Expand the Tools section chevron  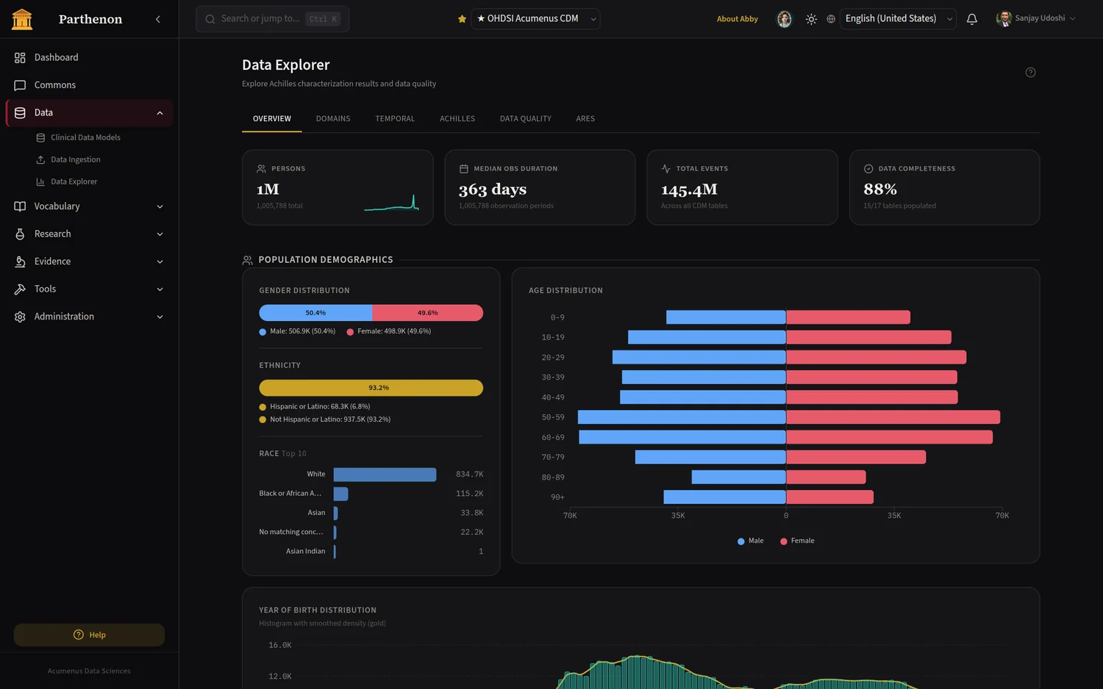[x=160, y=289]
